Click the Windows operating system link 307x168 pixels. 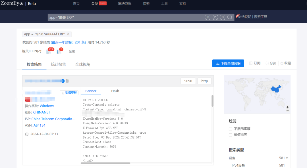coord(47,106)
